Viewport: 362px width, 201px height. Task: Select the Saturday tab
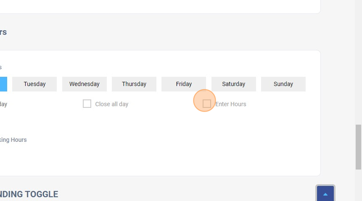(x=233, y=84)
